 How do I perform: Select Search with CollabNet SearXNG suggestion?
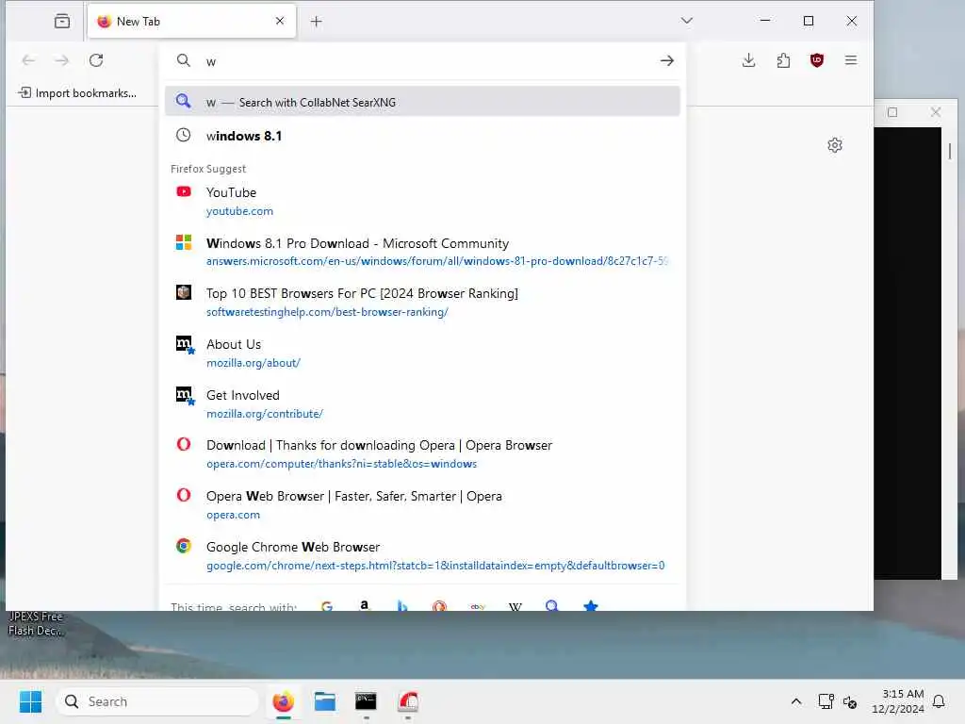(422, 102)
